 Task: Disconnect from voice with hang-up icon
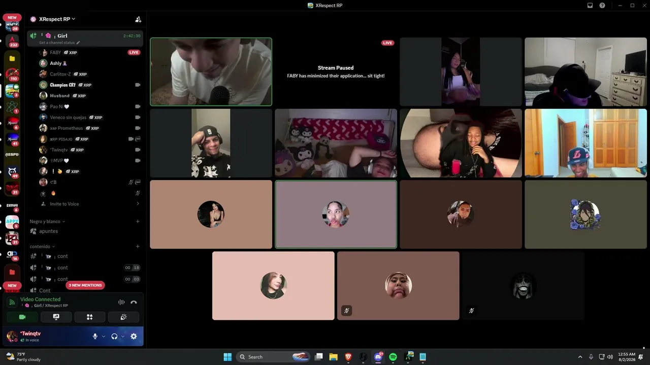134,302
